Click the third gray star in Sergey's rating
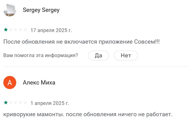Viewport: 189px width, 122px height. 16,30
